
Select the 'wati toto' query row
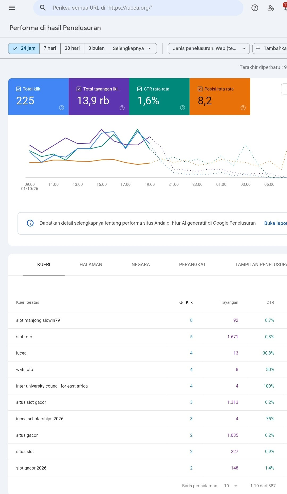click(x=147, y=369)
